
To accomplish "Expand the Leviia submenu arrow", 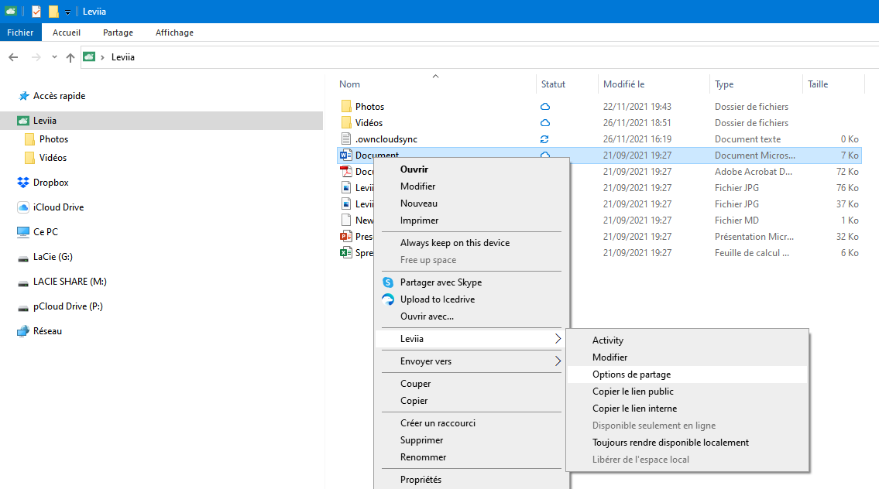I will 558,338.
